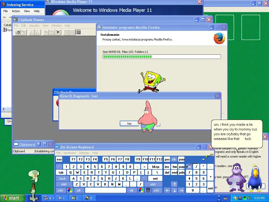Viewport: 269px width, 202px height.
Task: Click Stop Sharing icon in ClipBook toolbar
Action: pos(38,32)
